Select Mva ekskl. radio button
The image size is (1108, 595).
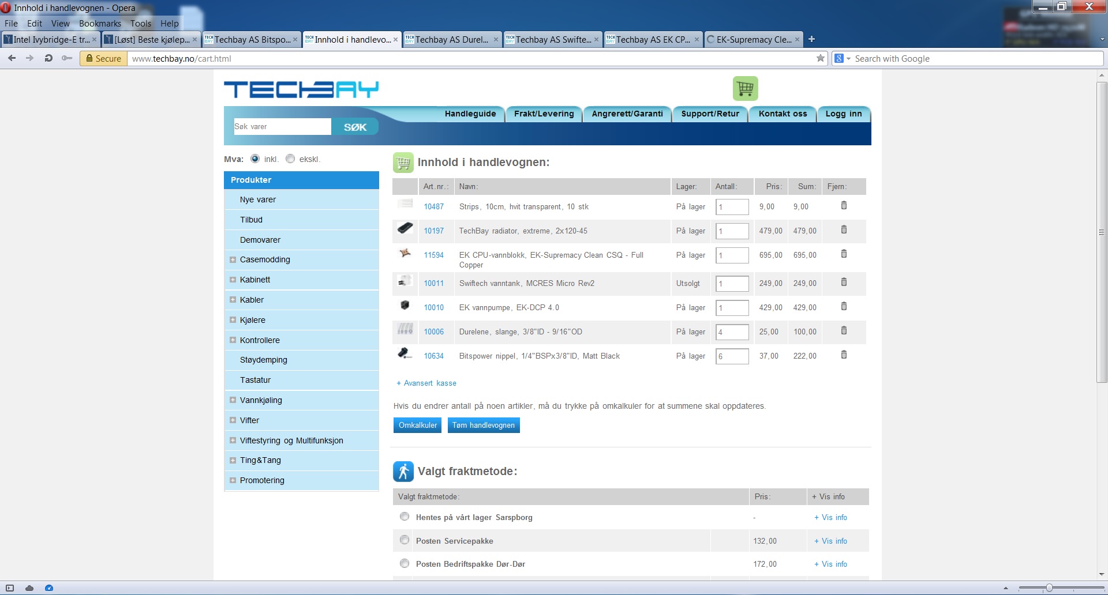click(x=290, y=159)
